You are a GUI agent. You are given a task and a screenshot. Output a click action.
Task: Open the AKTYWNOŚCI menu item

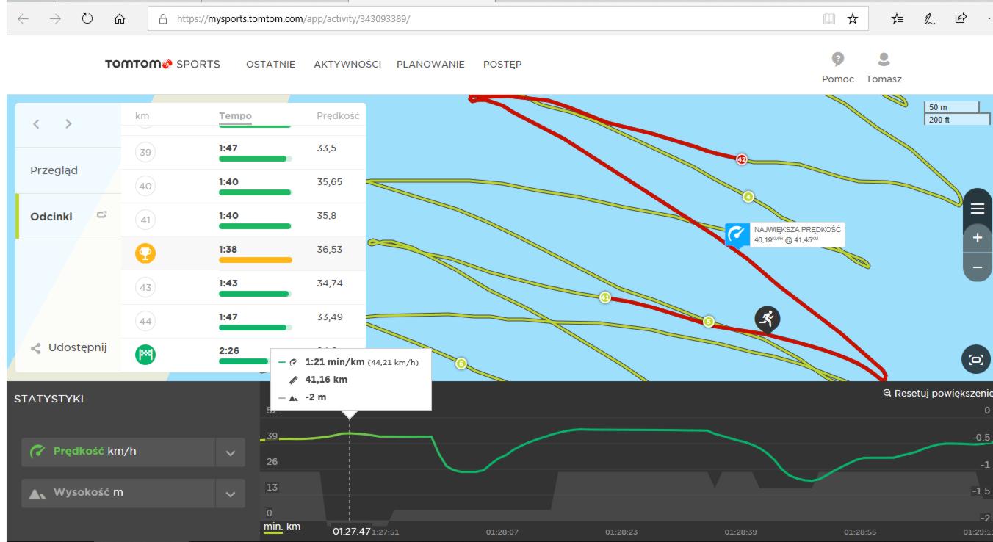coord(347,65)
